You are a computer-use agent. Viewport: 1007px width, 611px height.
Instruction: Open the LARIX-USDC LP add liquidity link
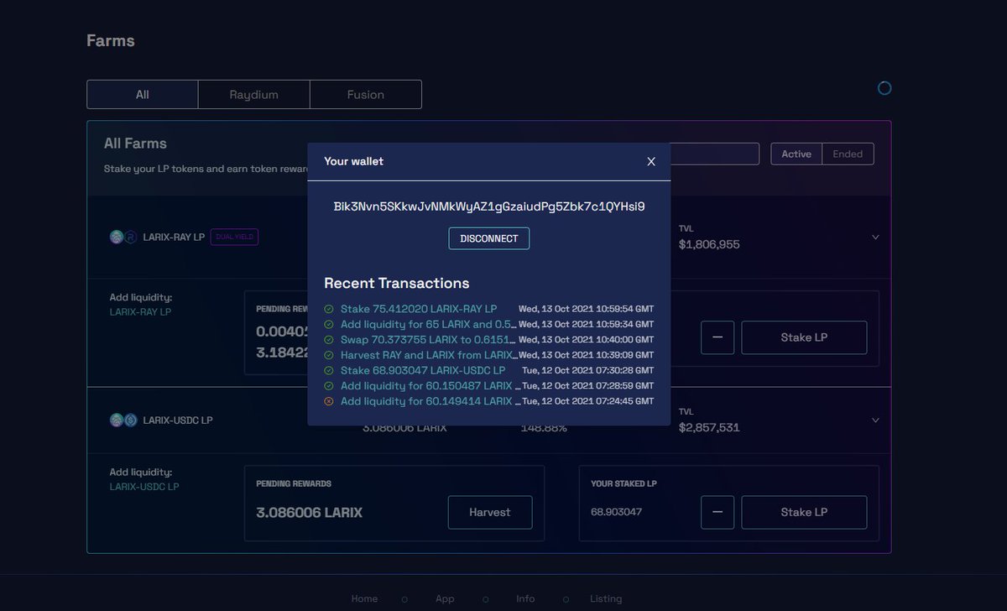[144, 487]
